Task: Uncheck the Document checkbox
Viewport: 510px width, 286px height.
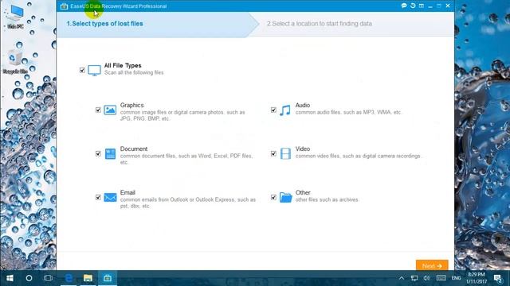Action: [98, 153]
